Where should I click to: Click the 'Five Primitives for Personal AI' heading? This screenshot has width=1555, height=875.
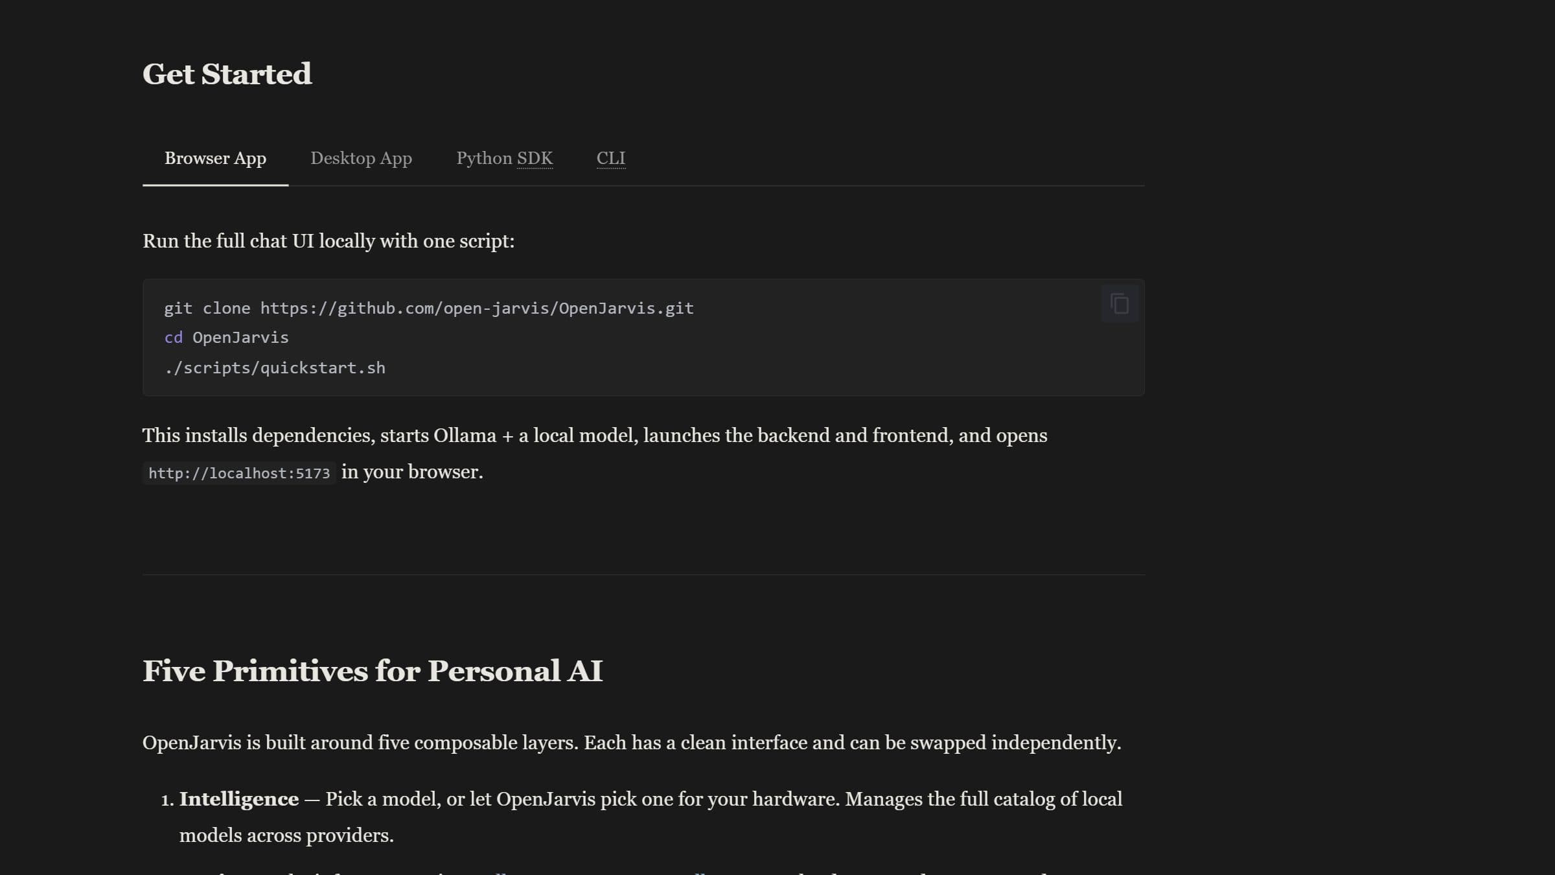click(x=373, y=671)
